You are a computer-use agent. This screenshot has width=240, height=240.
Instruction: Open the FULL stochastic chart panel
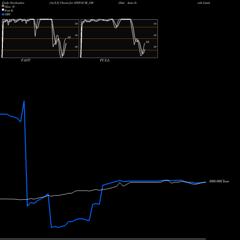click(x=119, y=38)
